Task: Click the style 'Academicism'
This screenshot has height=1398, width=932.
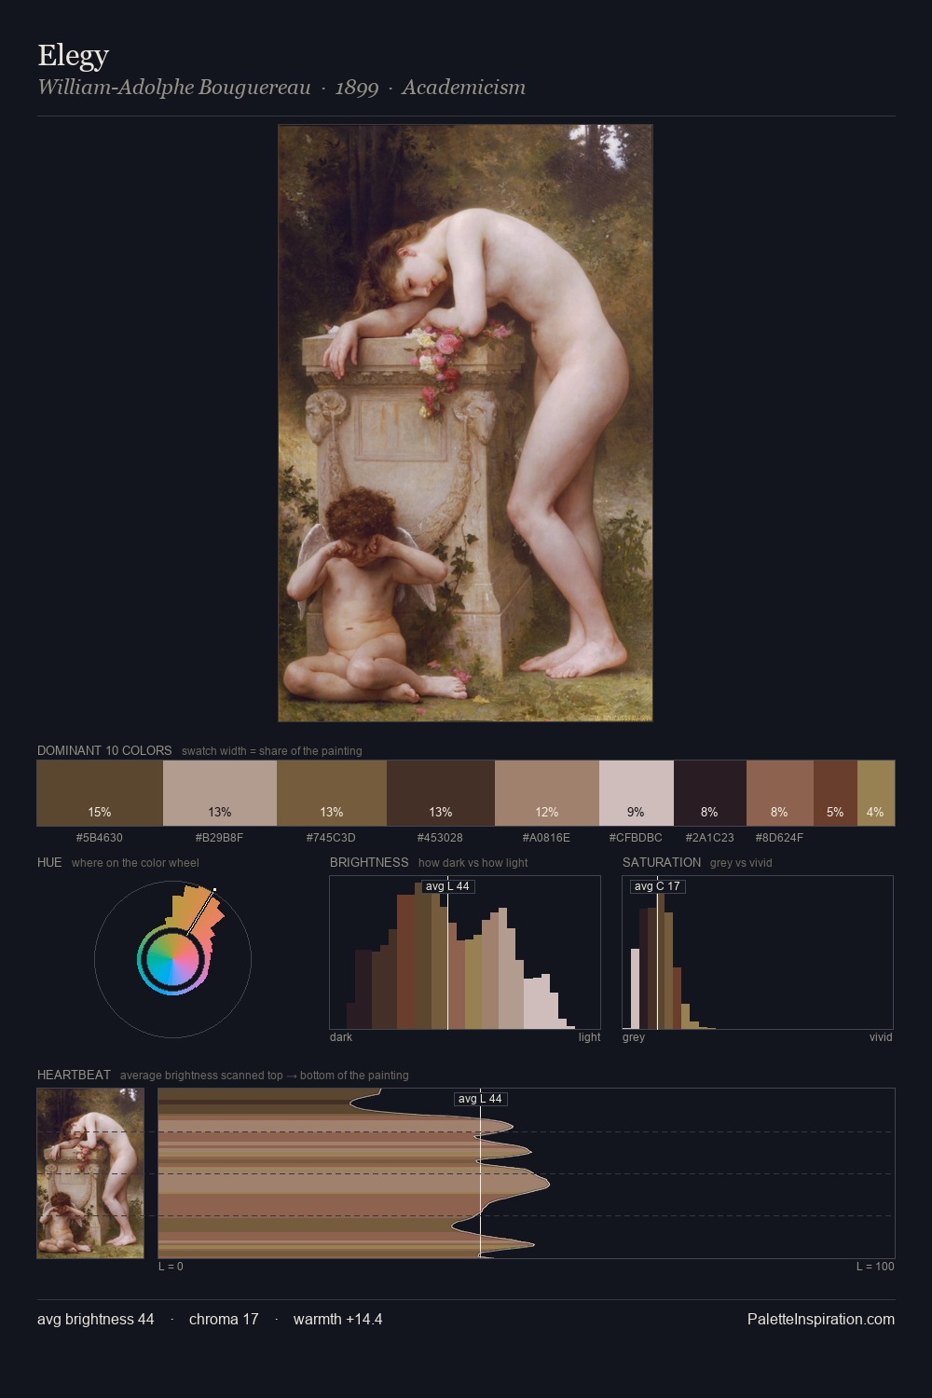Action: point(464,88)
